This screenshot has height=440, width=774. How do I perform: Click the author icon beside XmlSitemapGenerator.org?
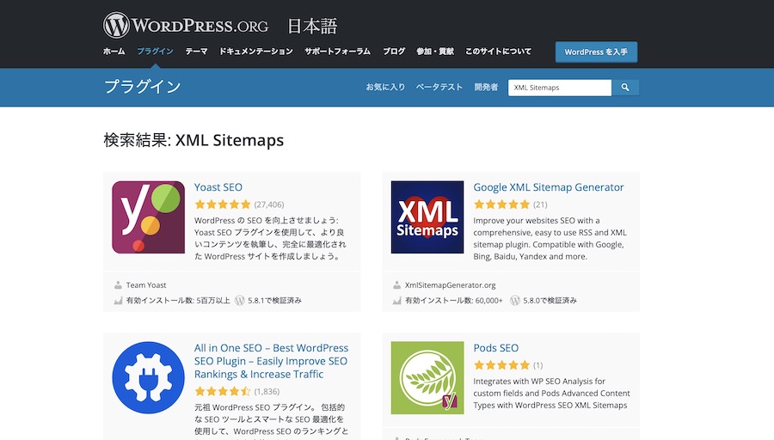396,285
